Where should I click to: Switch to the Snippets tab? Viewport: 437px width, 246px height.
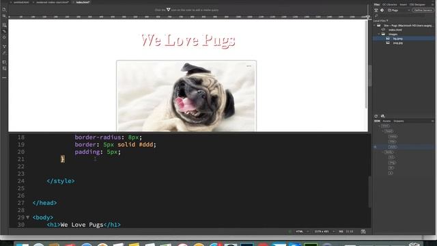pos(399,121)
